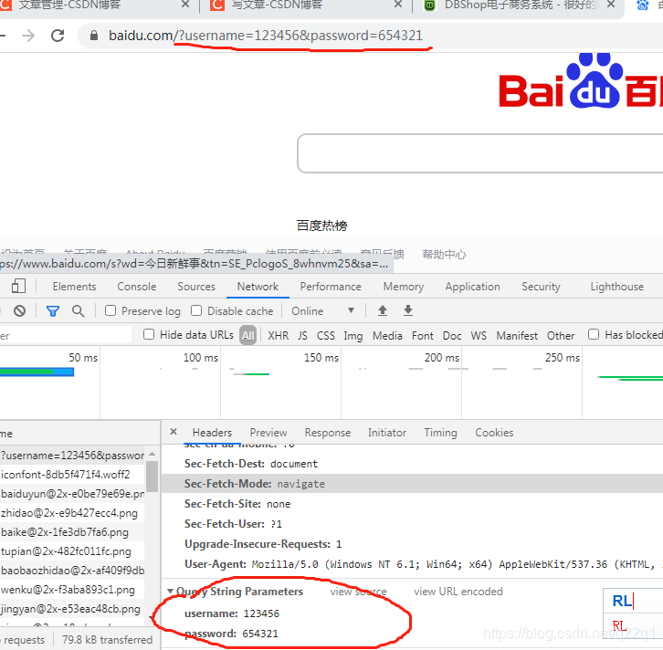The image size is (663, 650).
Task: Open the Console panel tab
Action: (137, 287)
